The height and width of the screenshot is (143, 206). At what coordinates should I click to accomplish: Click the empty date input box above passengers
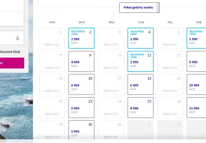point(12,13)
